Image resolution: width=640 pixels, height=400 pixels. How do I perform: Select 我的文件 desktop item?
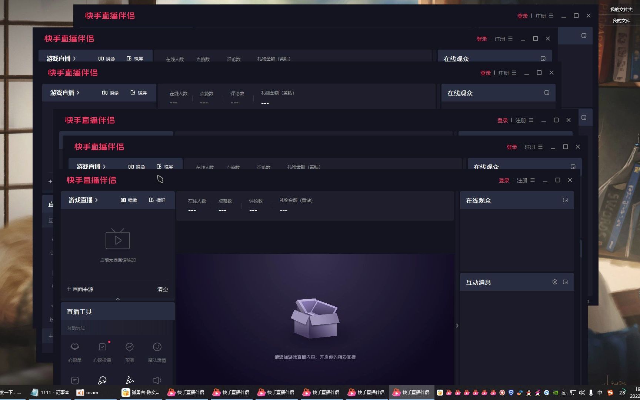point(621,20)
